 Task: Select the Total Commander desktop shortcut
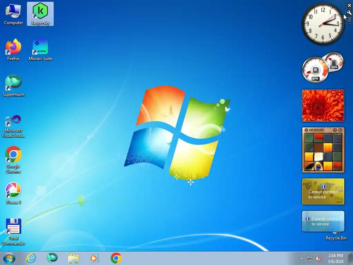click(x=13, y=232)
